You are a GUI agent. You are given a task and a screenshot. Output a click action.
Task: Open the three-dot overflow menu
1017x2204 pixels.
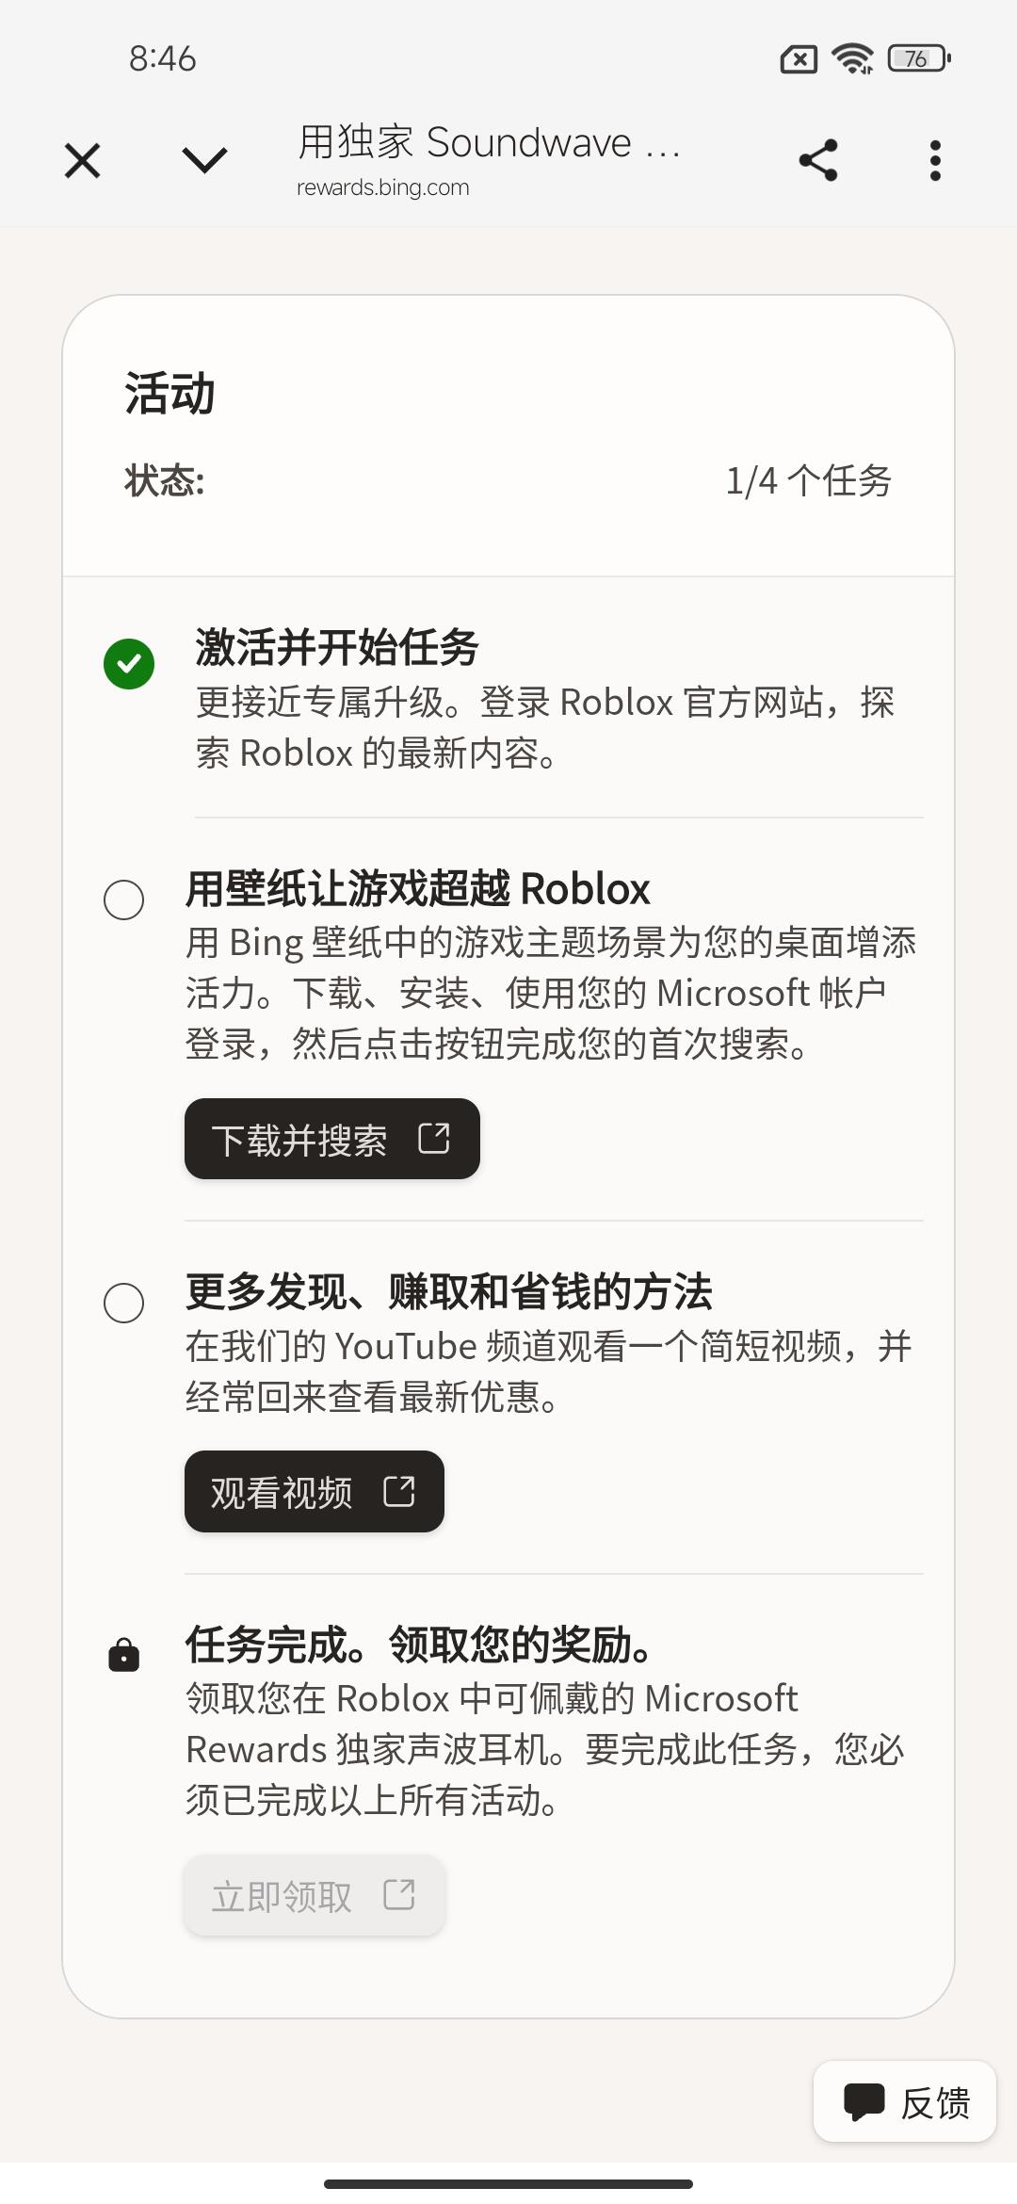click(x=934, y=160)
